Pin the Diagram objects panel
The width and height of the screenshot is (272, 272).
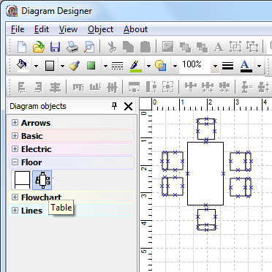pos(114,106)
